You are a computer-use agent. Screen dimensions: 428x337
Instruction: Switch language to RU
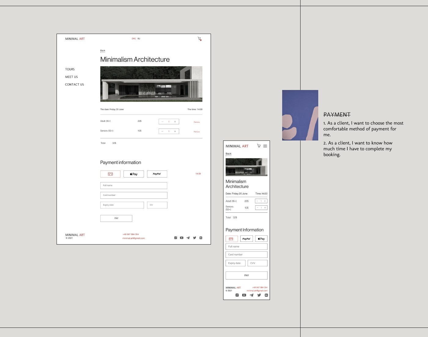point(139,39)
